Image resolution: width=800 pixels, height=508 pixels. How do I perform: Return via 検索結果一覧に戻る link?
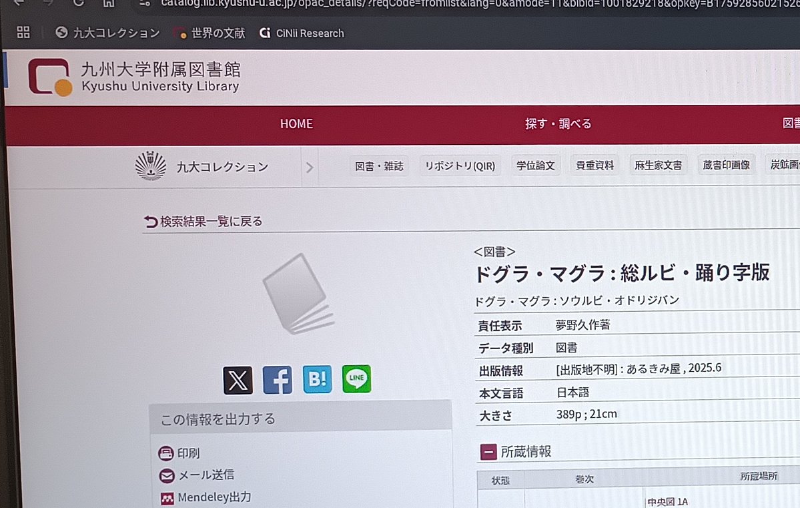click(x=203, y=221)
